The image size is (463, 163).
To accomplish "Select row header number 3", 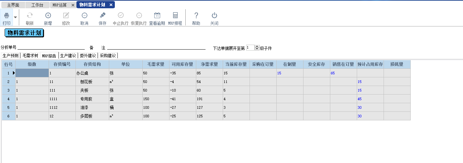I will (x=9, y=90).
